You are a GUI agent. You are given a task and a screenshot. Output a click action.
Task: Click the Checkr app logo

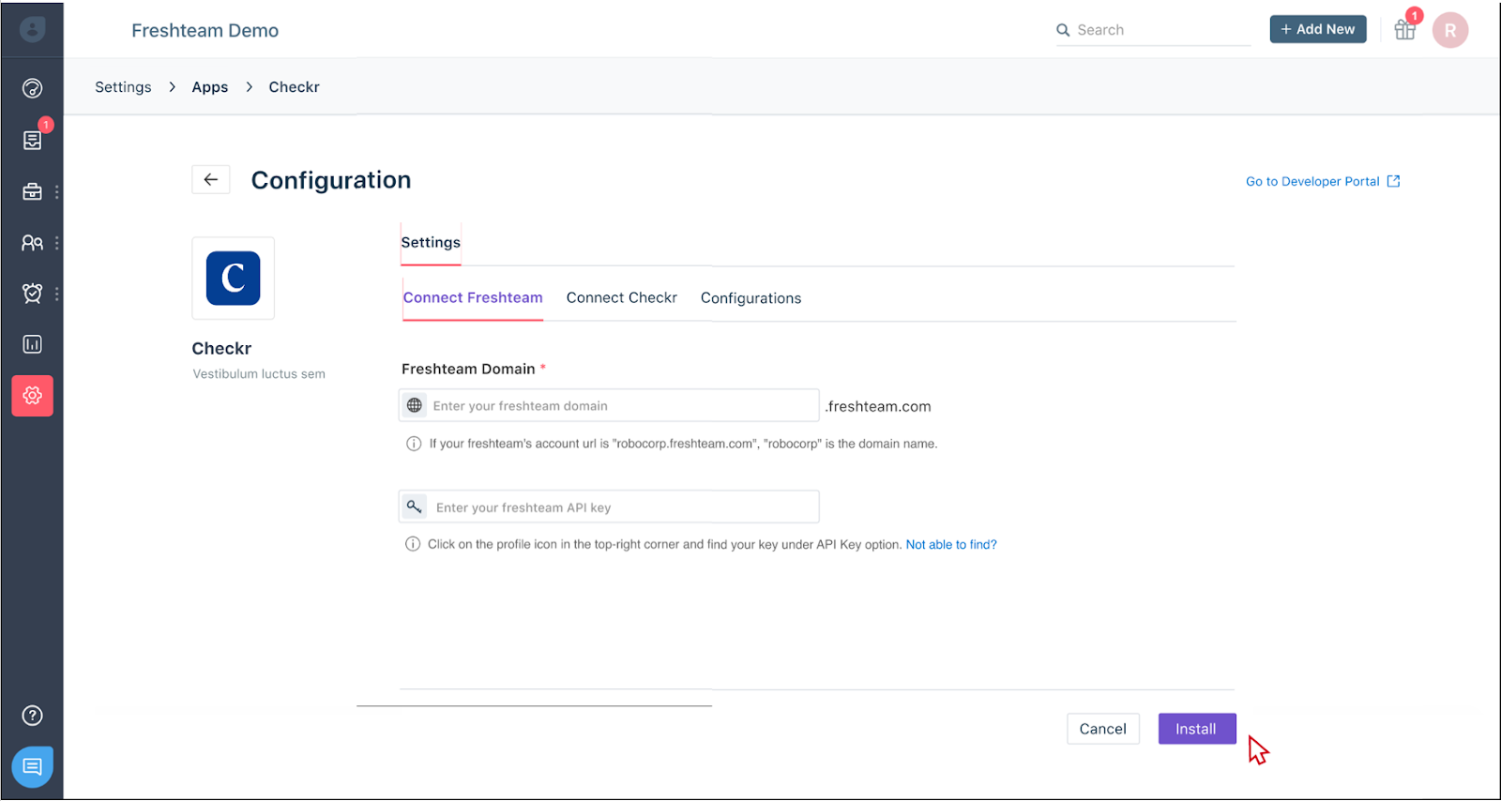[234, 278]
